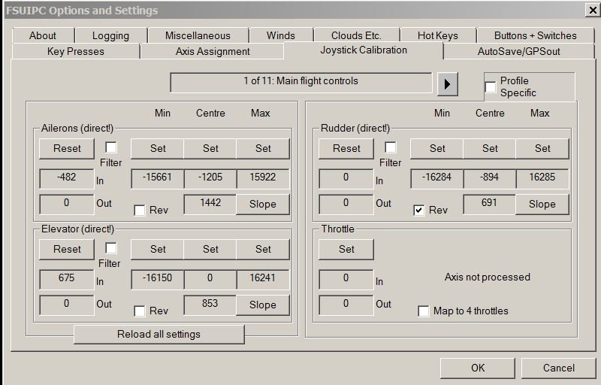Open Rudder Slope settings

coord(542,204)
